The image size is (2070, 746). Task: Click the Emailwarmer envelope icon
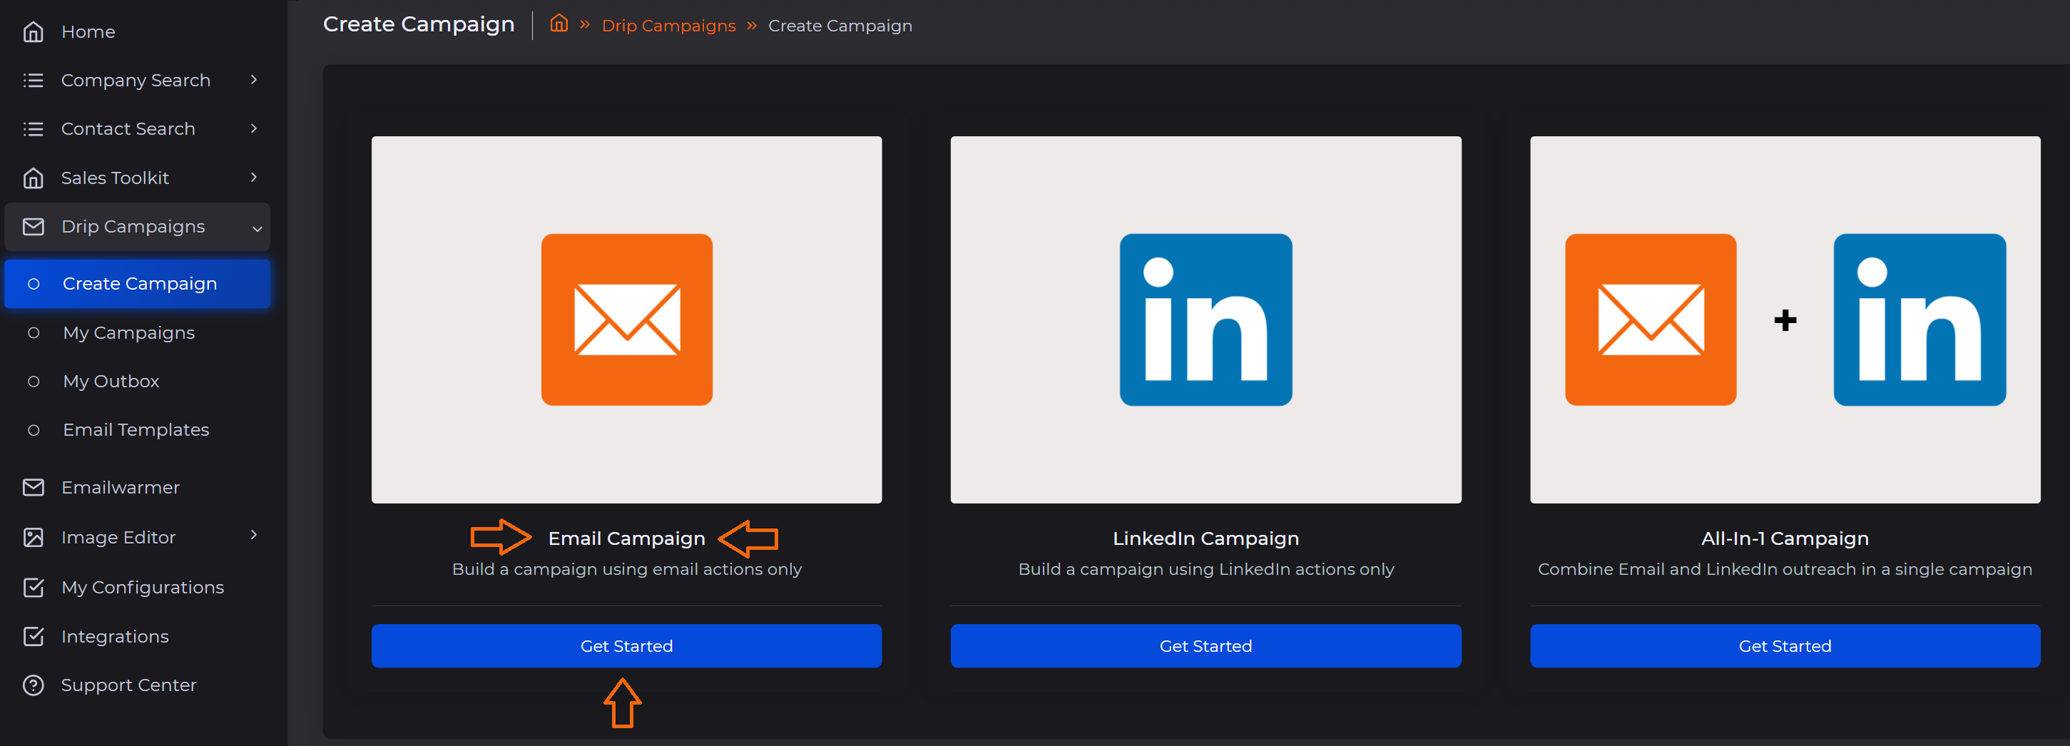tap(33, 487)
